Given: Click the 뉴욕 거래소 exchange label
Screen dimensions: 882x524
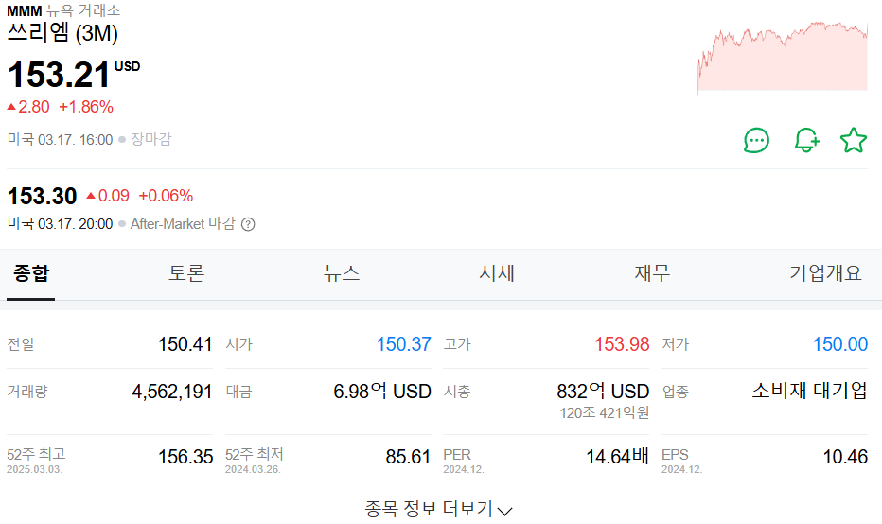Looking at the screenshot, I should point(83,10).
